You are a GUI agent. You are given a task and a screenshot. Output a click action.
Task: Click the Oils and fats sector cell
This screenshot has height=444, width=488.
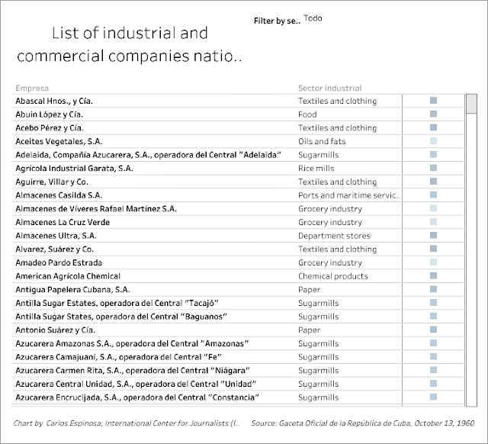(x=322, y=141)
